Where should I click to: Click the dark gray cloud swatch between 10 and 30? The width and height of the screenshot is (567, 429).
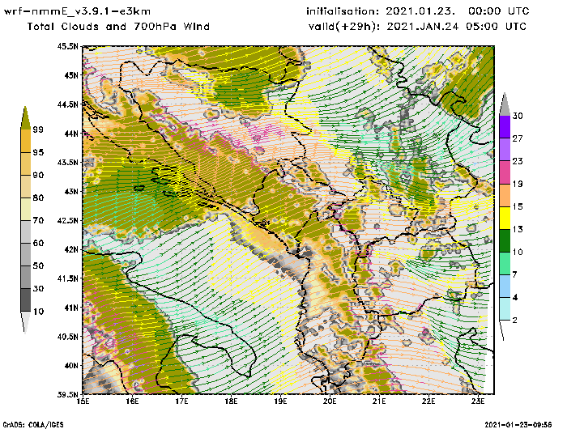[27, 300]
